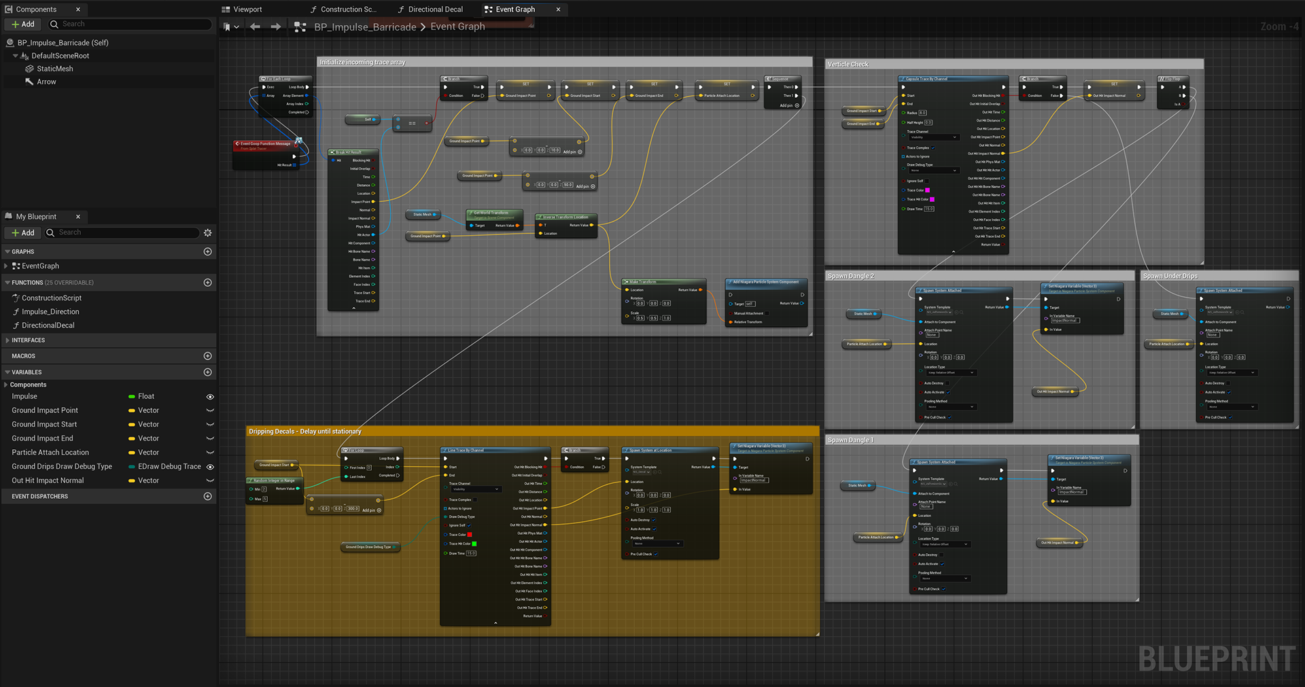Click the Line Trace By Channel node header
The image size is (1305, 687).
click(495, 450)
